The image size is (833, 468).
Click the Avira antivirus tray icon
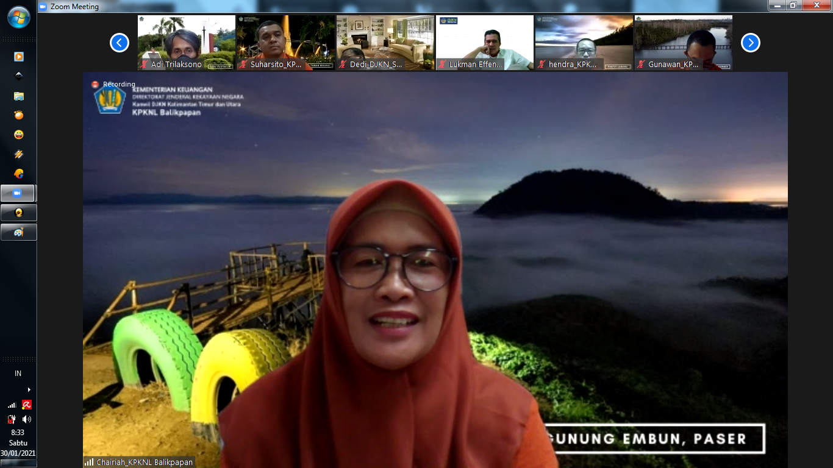tap(27, 405)
